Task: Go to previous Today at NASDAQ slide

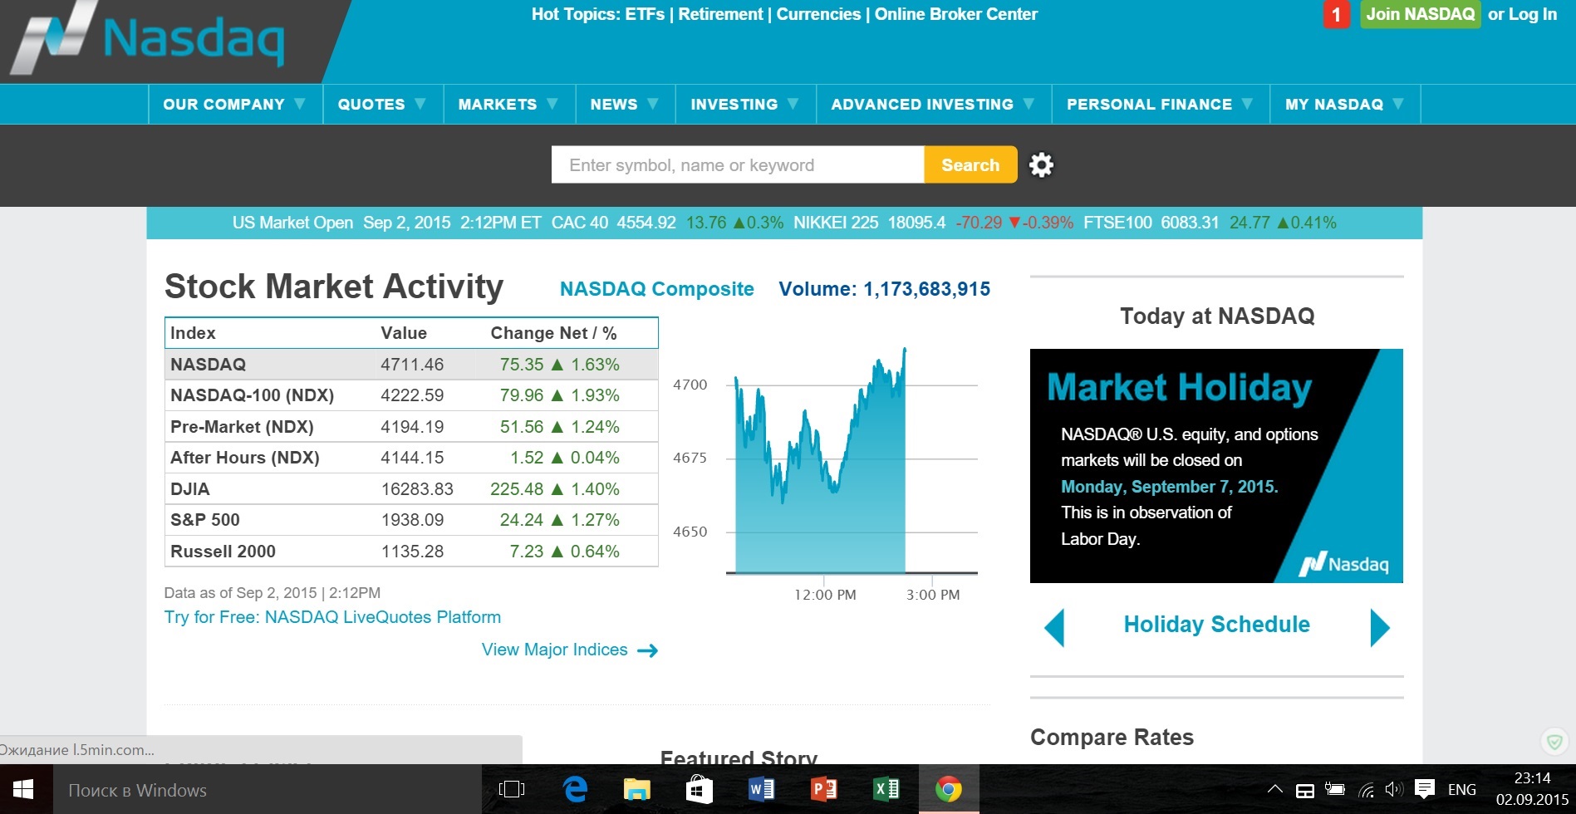Action: 1053,627
